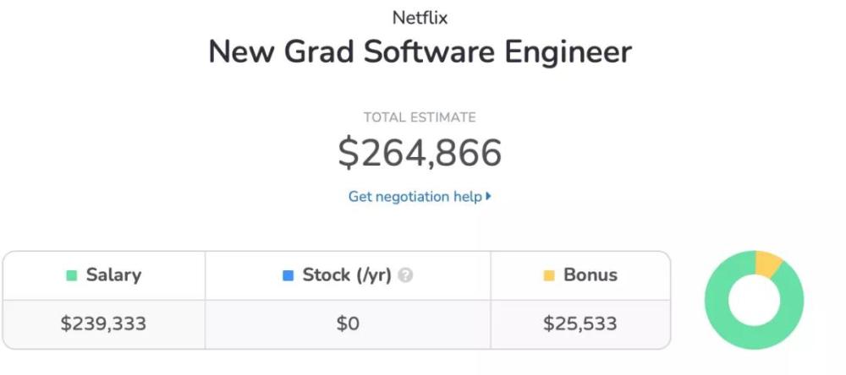Click the center hole of donut chart

pos(755,300)
